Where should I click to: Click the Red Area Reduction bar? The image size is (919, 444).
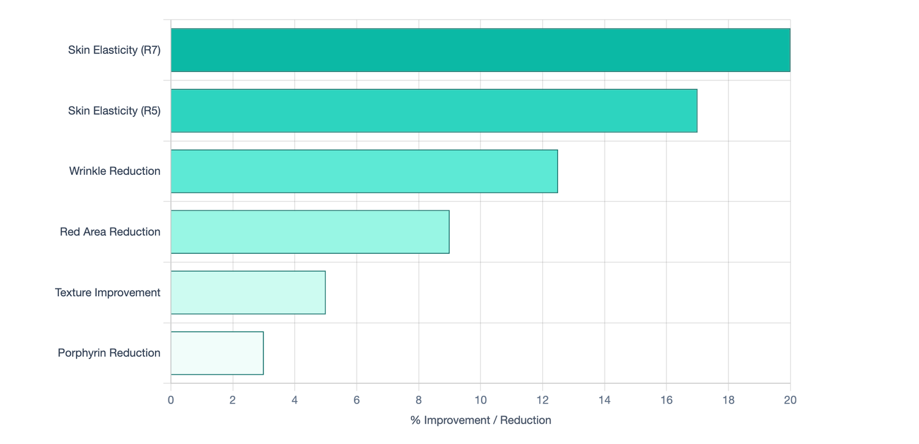pyautogui.click(x=310, y=232)
